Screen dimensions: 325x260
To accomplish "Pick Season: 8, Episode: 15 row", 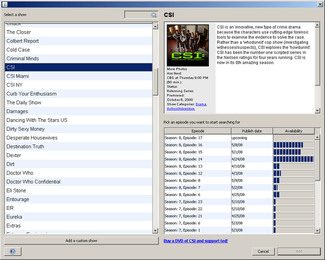I will [239, 152].
